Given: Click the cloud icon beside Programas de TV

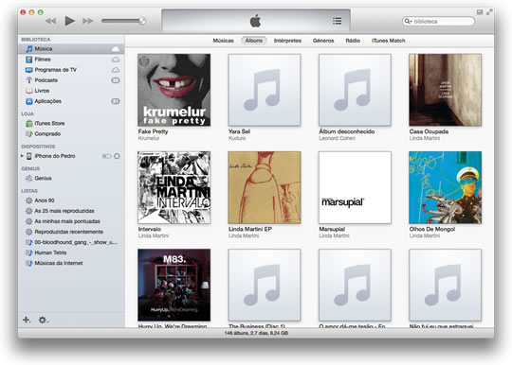Looking at the screenshot, I should point(116,70).
